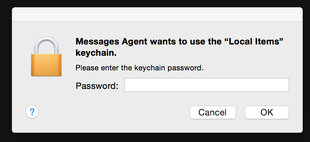Click the "Password:" field label

pos(97,86)
